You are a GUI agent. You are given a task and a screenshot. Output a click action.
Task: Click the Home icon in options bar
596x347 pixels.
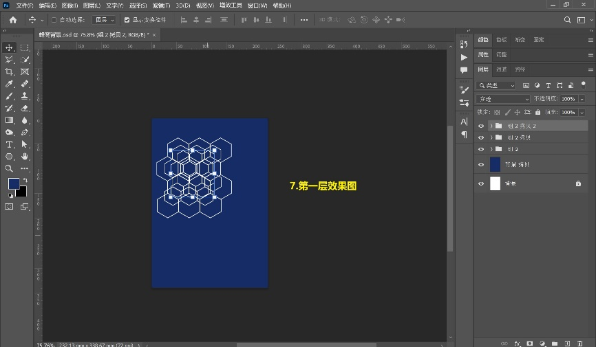point(13,20)
